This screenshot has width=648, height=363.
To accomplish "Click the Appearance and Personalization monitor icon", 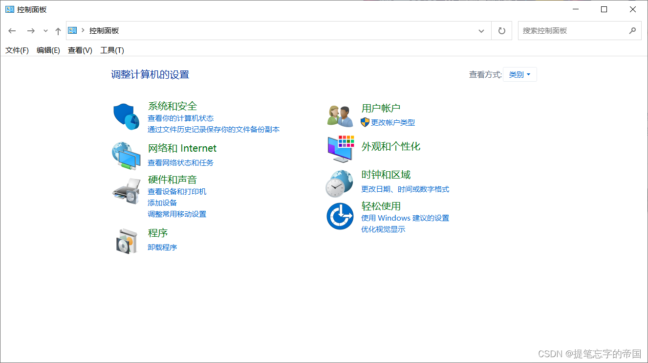I will [340, 149].
